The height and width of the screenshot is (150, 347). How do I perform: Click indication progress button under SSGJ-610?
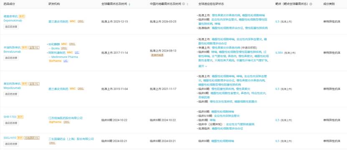coord(11,144)
